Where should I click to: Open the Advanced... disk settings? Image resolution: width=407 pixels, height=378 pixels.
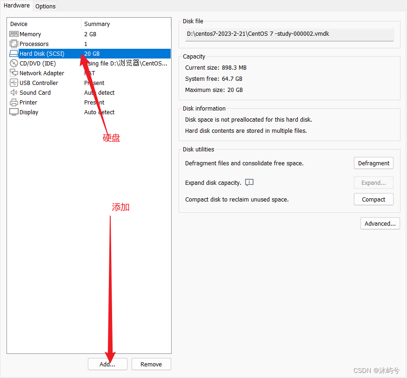point(380,223)
